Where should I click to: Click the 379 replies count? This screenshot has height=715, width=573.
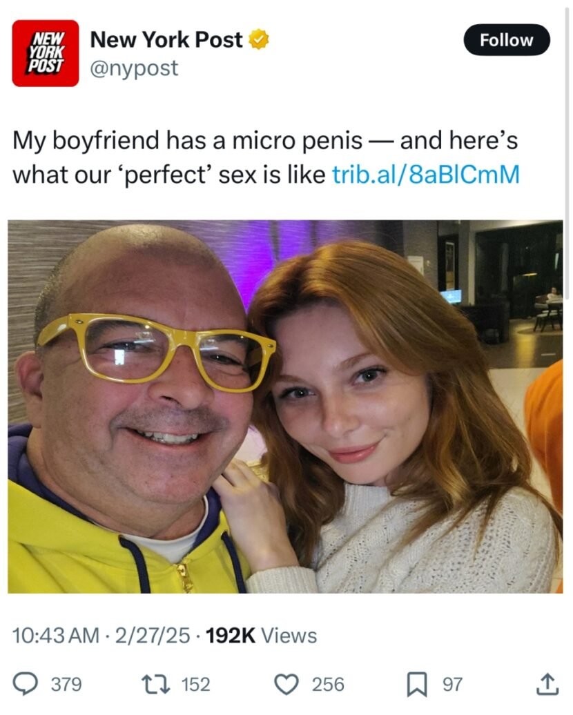click(67, 684)
